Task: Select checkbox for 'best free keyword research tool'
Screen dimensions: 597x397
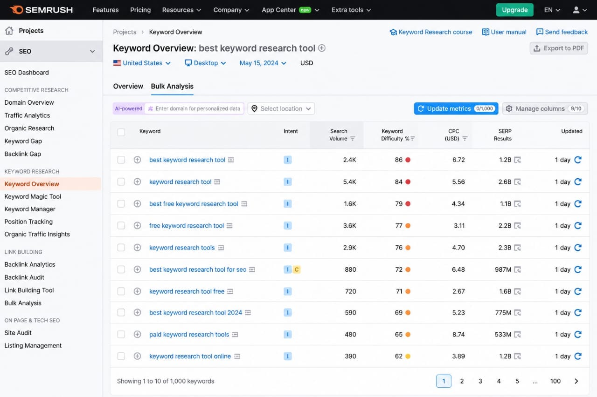Action: click(121, 204)
